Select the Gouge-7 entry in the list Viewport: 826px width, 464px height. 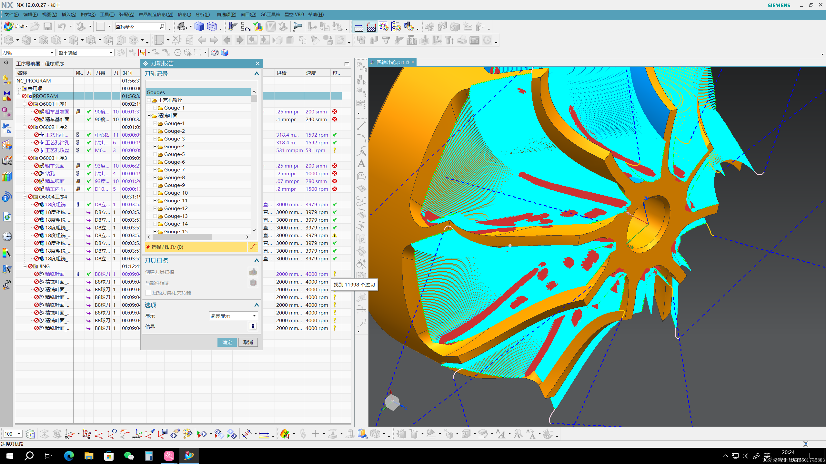point(174,170)
